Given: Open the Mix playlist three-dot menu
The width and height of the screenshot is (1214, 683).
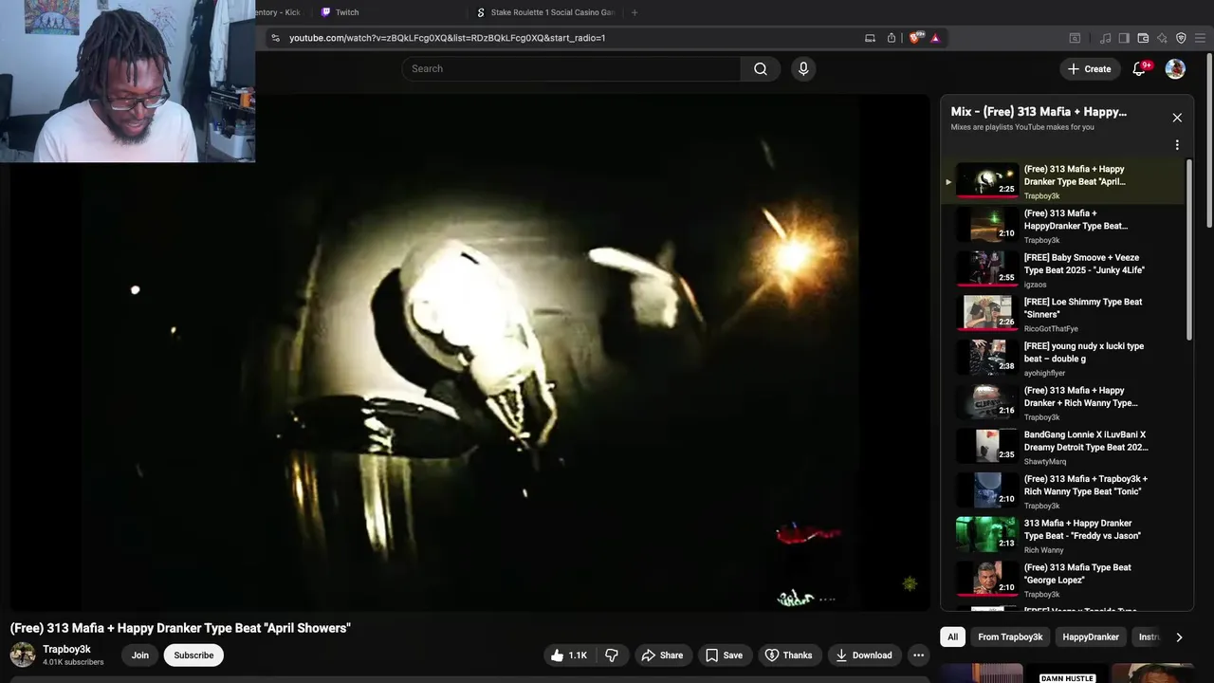Looking at the screenshot, I should click(x=1177, y=145).
